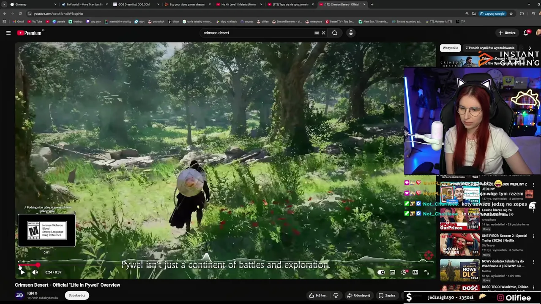Save video with Zapisz button

pos(387,296)
